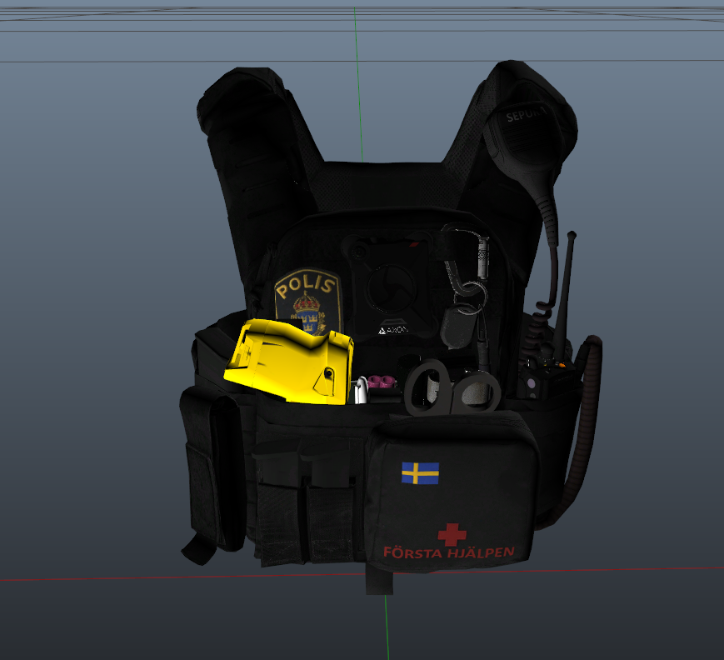Screen dimensions: 724x660
Task: Click the FÖRSTA HJÄLPEN text on the pouch
Action: point(448,552)
